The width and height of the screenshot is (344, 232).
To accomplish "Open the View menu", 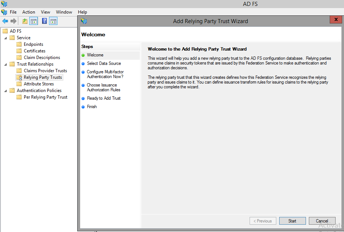I will point(46,12).
